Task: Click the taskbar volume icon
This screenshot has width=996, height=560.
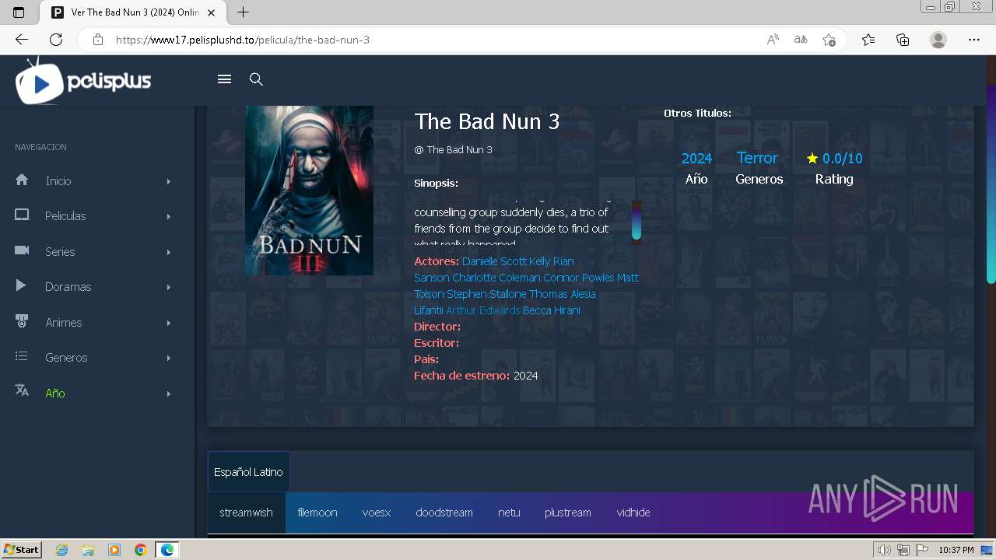Action: [884, 550]
